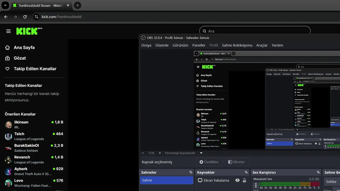Click the 0.0 dB audio level value
340x191 pixels.
[314, 179]
